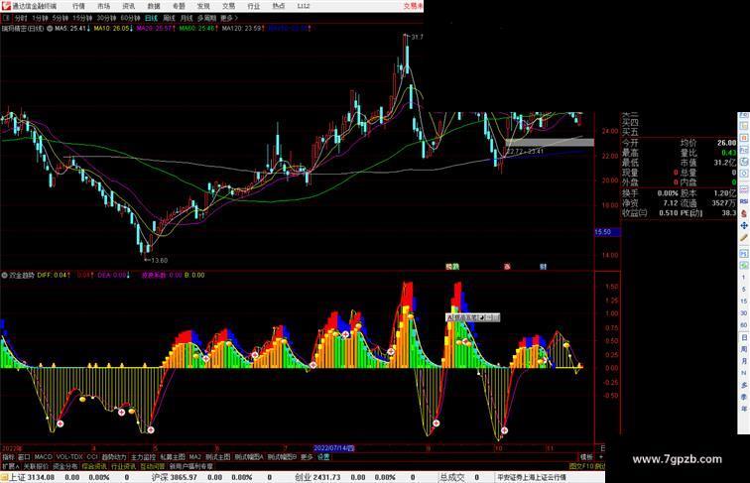This screenshot has height=483, width=750.
Task: Click the 指标 button on bottom toolbar
Action: tap(8, 457)
